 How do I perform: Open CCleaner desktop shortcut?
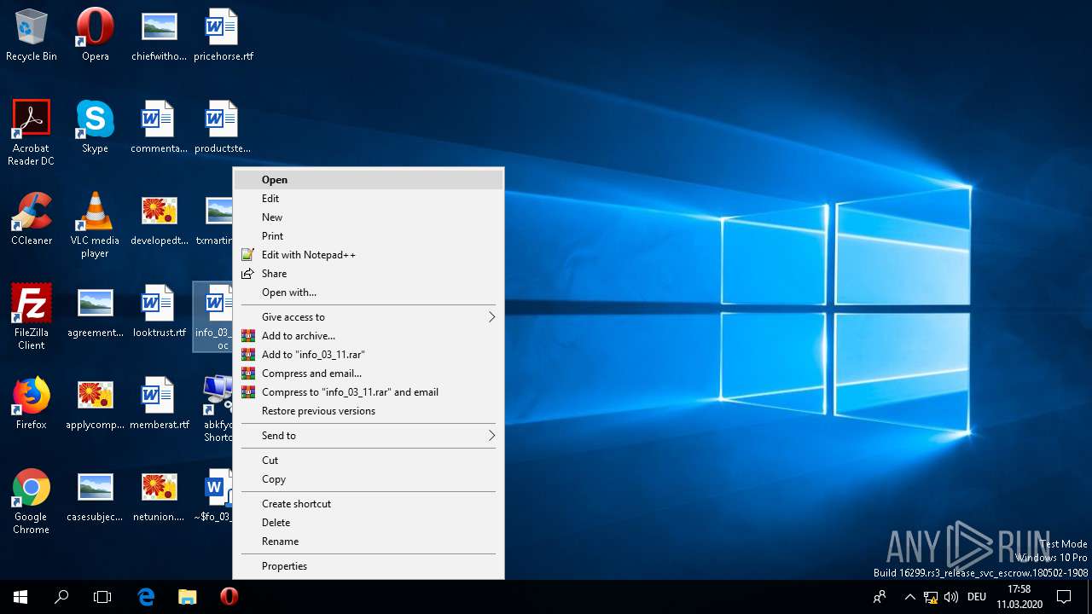[32, 219]
